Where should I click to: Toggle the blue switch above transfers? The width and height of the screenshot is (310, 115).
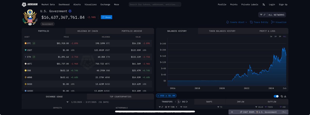coord(276,96)
